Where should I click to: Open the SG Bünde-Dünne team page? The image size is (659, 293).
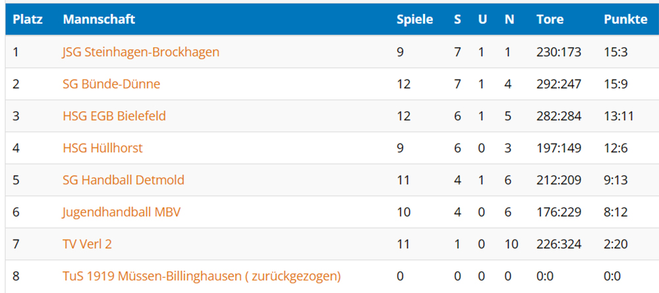(x=111, y=84)
